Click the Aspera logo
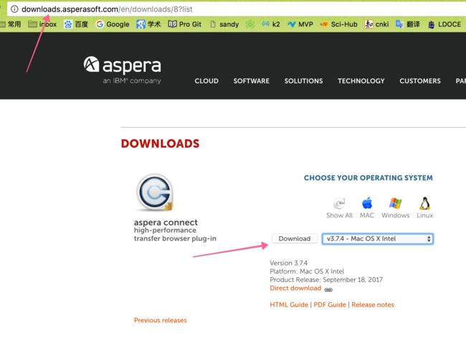The width and height of the screenshot is (466, 343). (x=122, y=70)
